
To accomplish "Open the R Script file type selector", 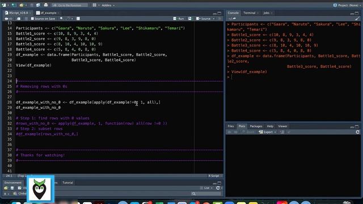I will (x=215, y=176).
